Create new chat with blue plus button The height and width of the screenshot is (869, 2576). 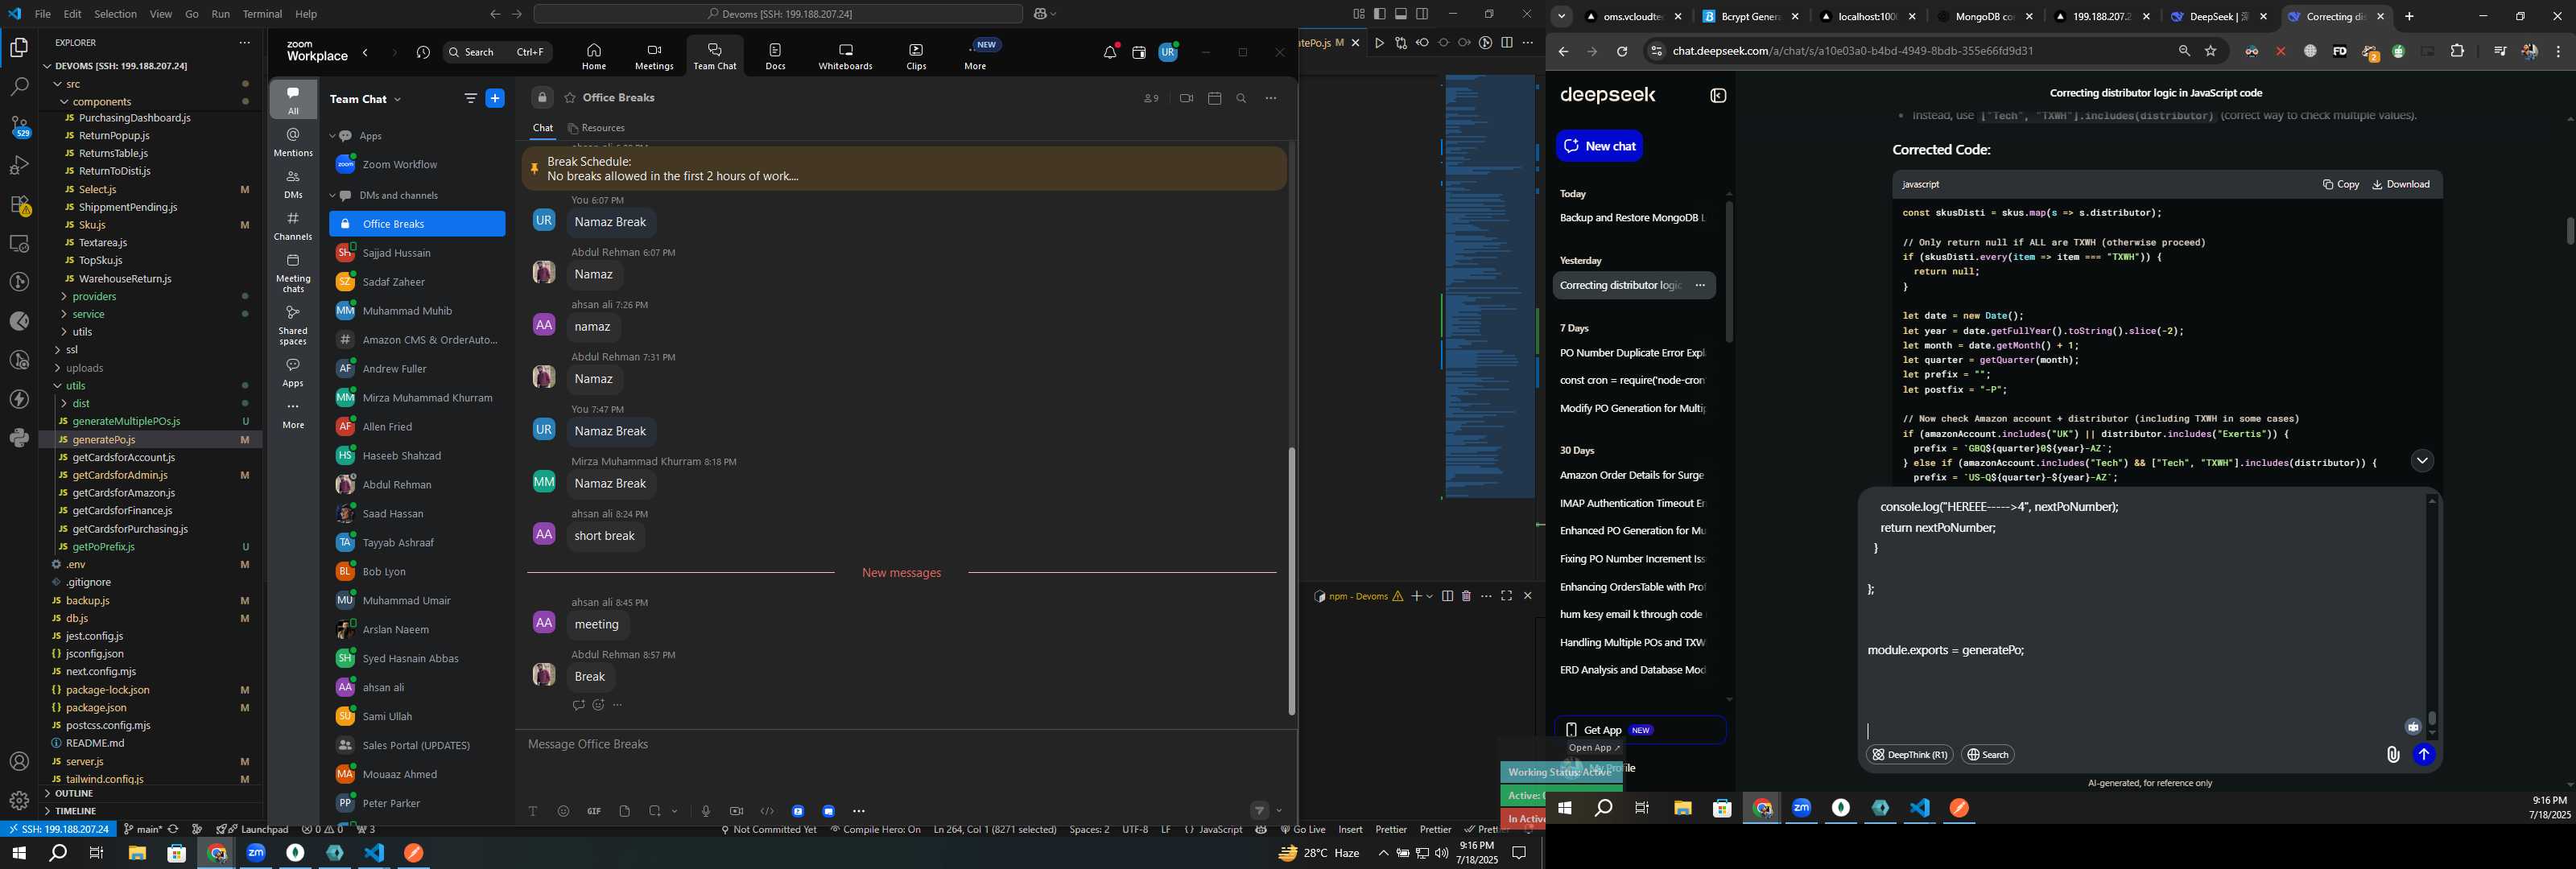(x=495, y=98)
